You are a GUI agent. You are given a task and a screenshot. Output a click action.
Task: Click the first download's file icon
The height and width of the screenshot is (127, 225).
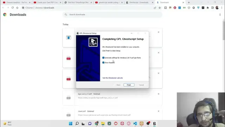pyautogui.click(x=69, y=38)
